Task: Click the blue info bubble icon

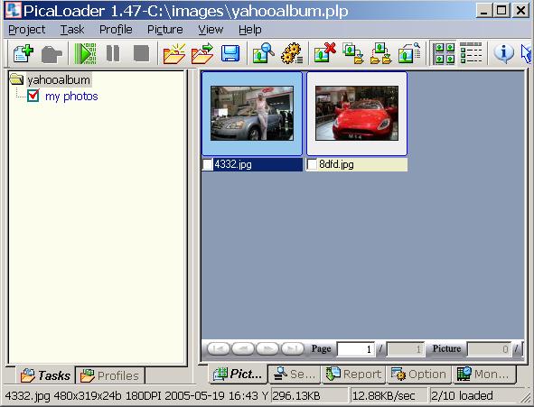Action: click(503, 52)
